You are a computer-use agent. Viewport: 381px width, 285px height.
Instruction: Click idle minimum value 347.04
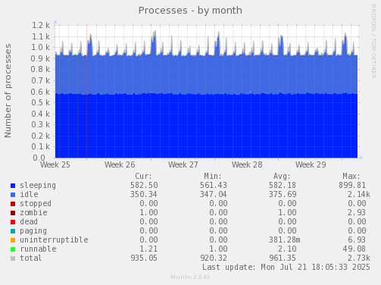(214, 194)
